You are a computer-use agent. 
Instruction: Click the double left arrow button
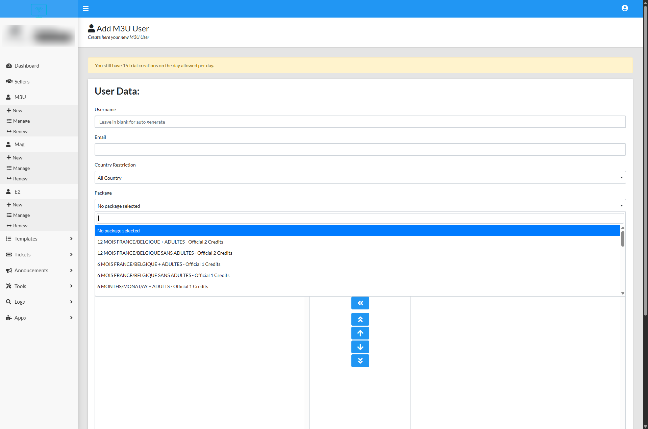(x=360, y=303)
